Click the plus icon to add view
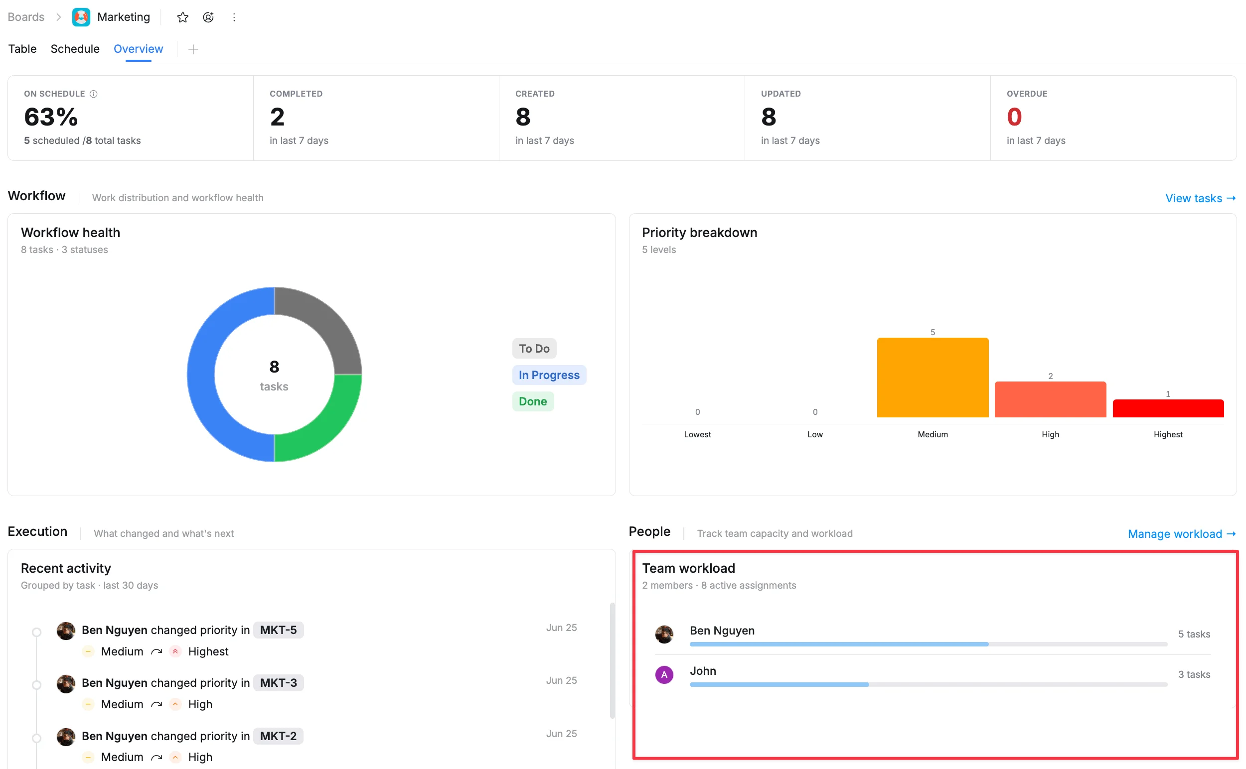1246x769 pixels. 193,49
